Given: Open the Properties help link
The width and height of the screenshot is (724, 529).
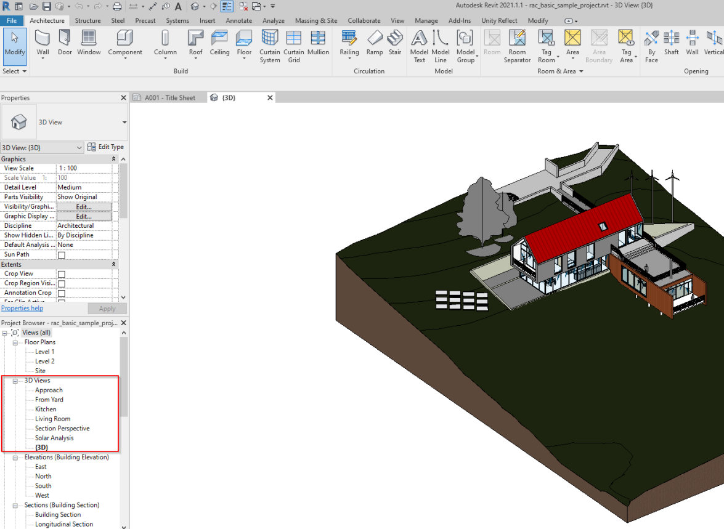Looking at the screenshot, I should (x=22, y=308).
